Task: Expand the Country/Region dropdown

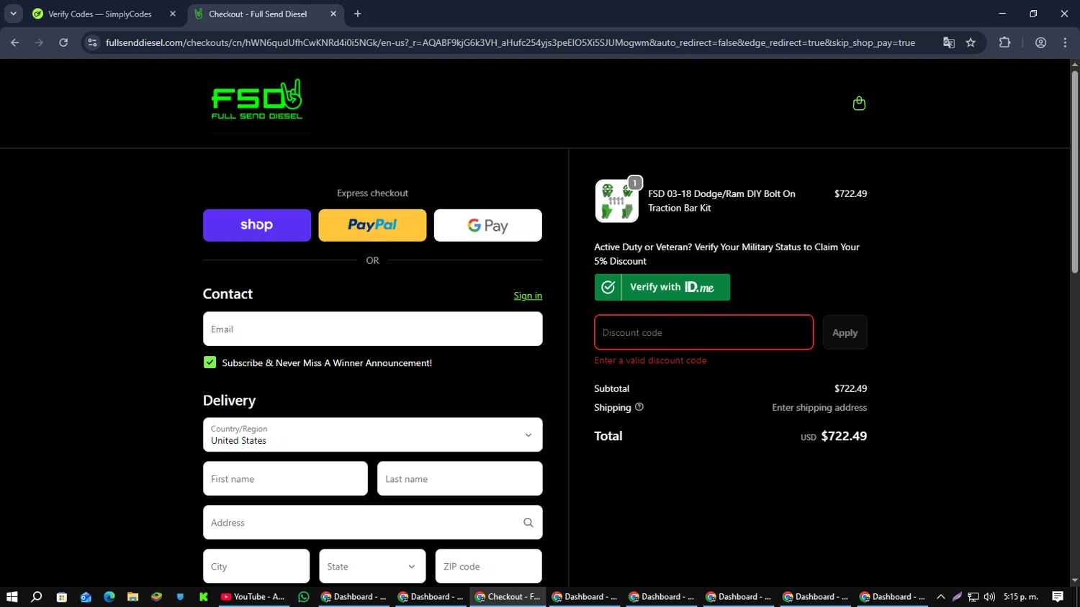Action: [x=372, y=435]
